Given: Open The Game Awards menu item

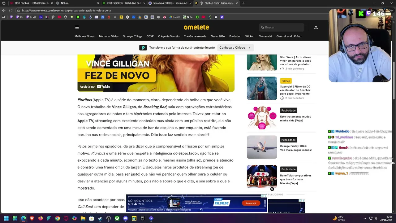Looking at the screenshot, I should coord(195,36).
